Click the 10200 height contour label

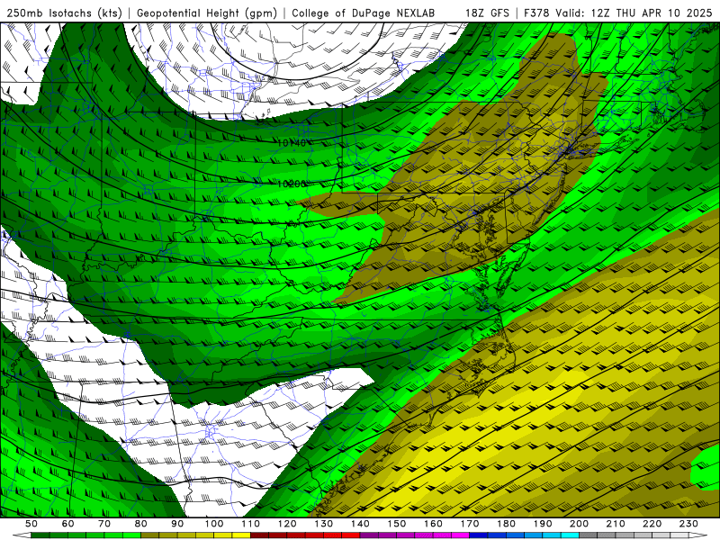292,184
